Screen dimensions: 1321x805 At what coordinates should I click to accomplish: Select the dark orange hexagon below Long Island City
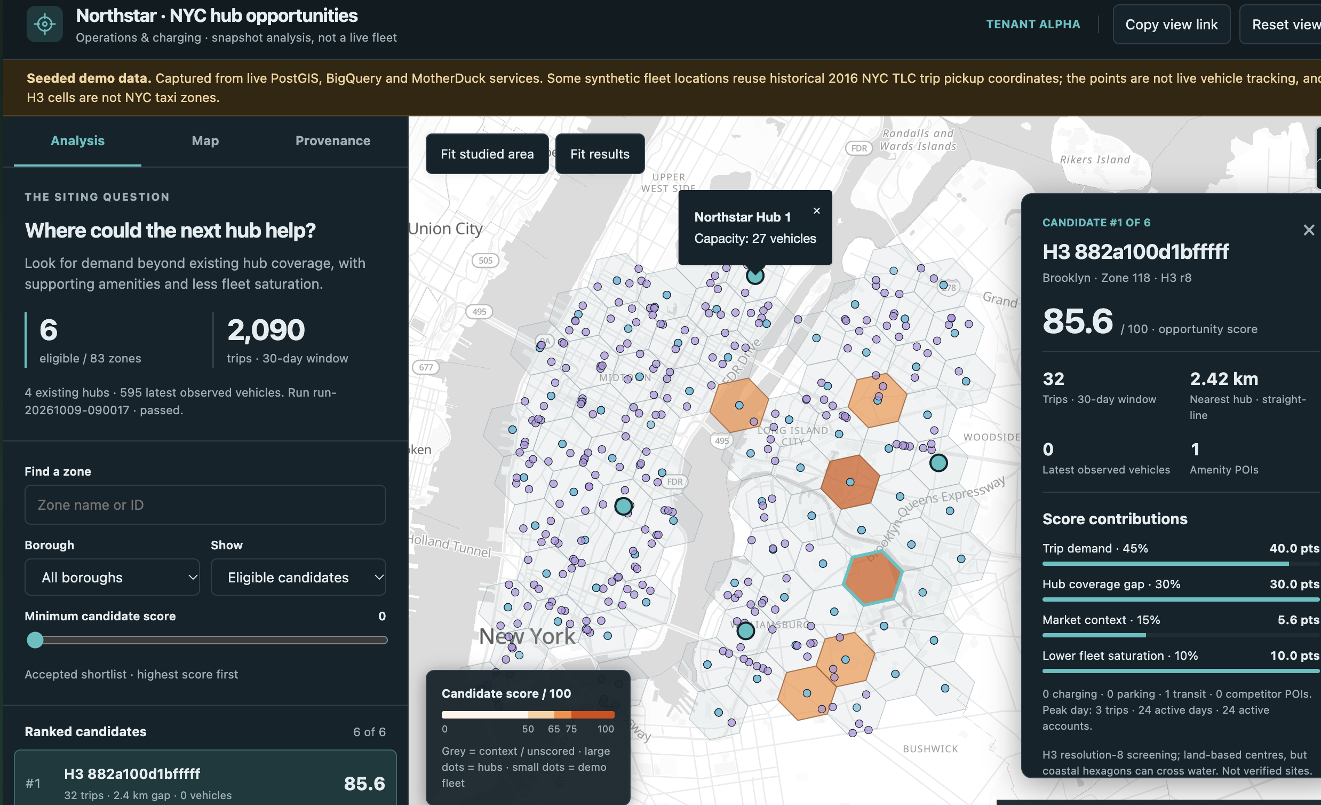click(x=850, y=482)
